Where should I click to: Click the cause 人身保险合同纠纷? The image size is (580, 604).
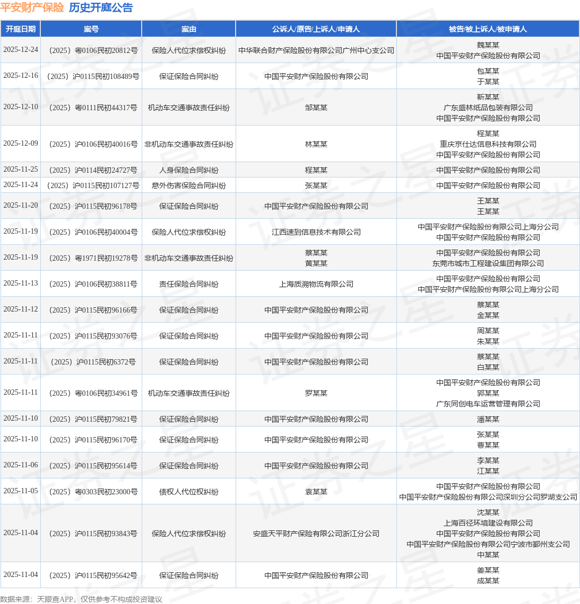189,170
